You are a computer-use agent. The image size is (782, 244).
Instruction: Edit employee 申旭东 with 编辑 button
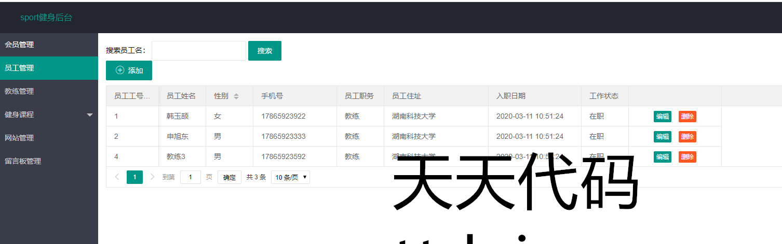[662, 137]
